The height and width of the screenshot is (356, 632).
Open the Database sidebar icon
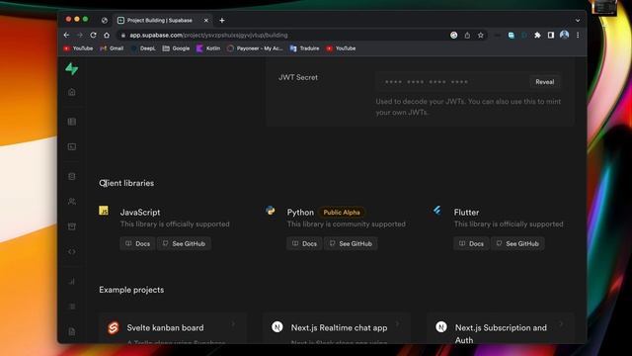(72, 176)
